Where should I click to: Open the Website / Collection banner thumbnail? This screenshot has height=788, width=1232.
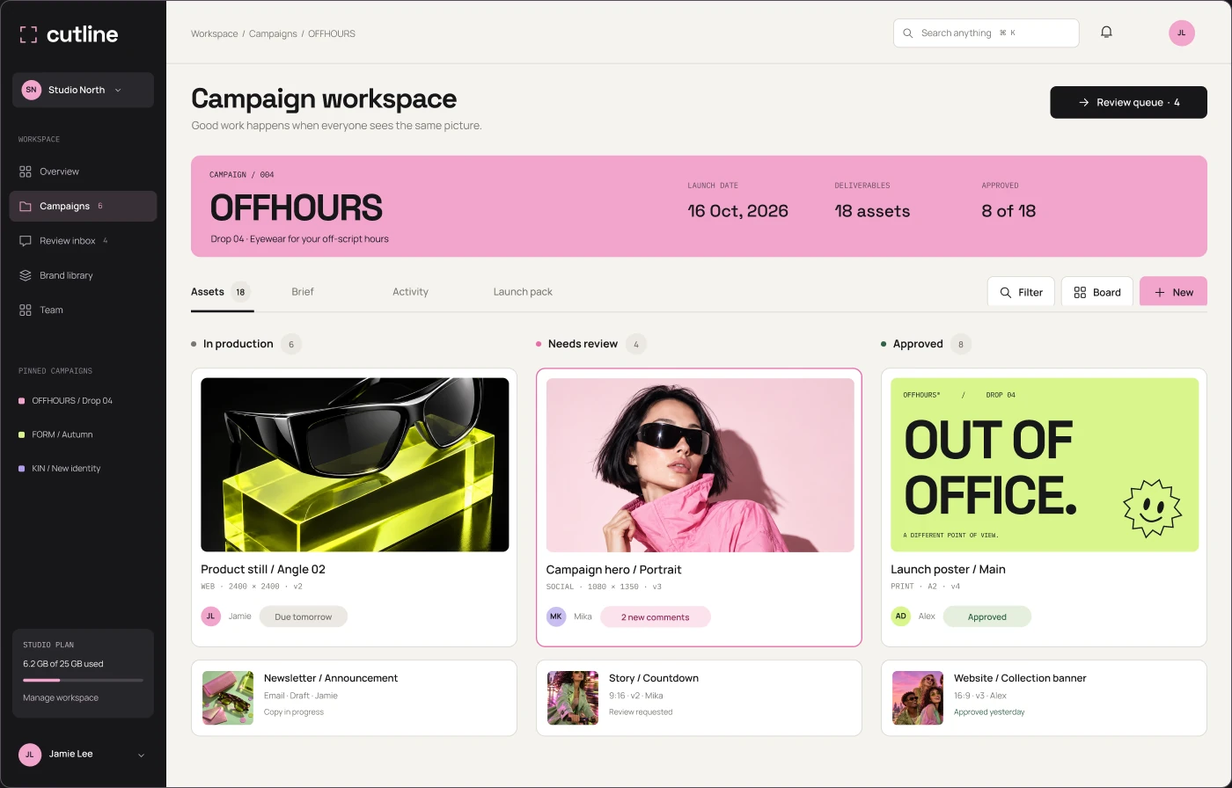(x=918, y=697)
